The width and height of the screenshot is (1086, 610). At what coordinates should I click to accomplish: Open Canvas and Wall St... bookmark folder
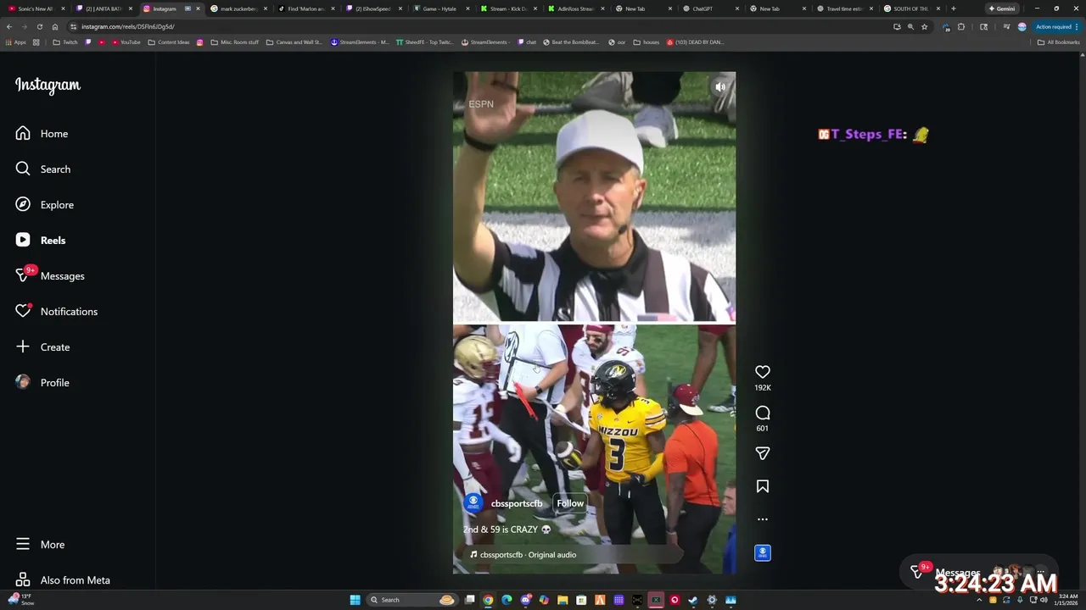click(x=294, y=42)
